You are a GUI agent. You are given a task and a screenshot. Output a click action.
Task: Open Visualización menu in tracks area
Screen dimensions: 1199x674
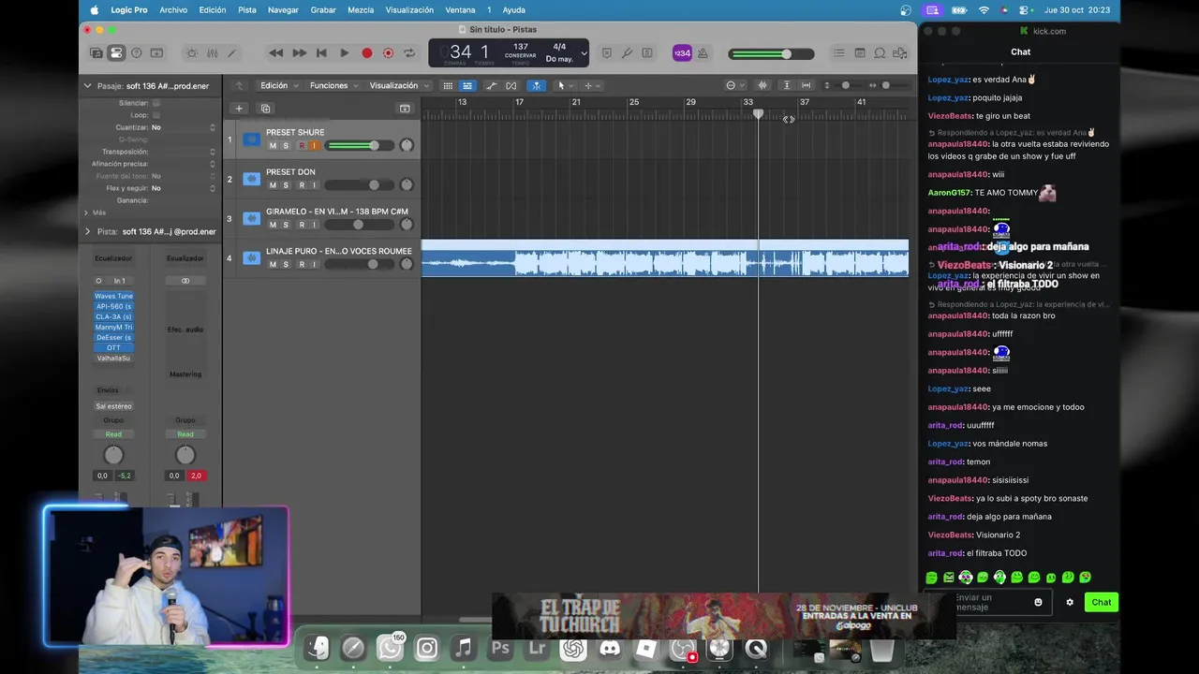click(399, 85)
